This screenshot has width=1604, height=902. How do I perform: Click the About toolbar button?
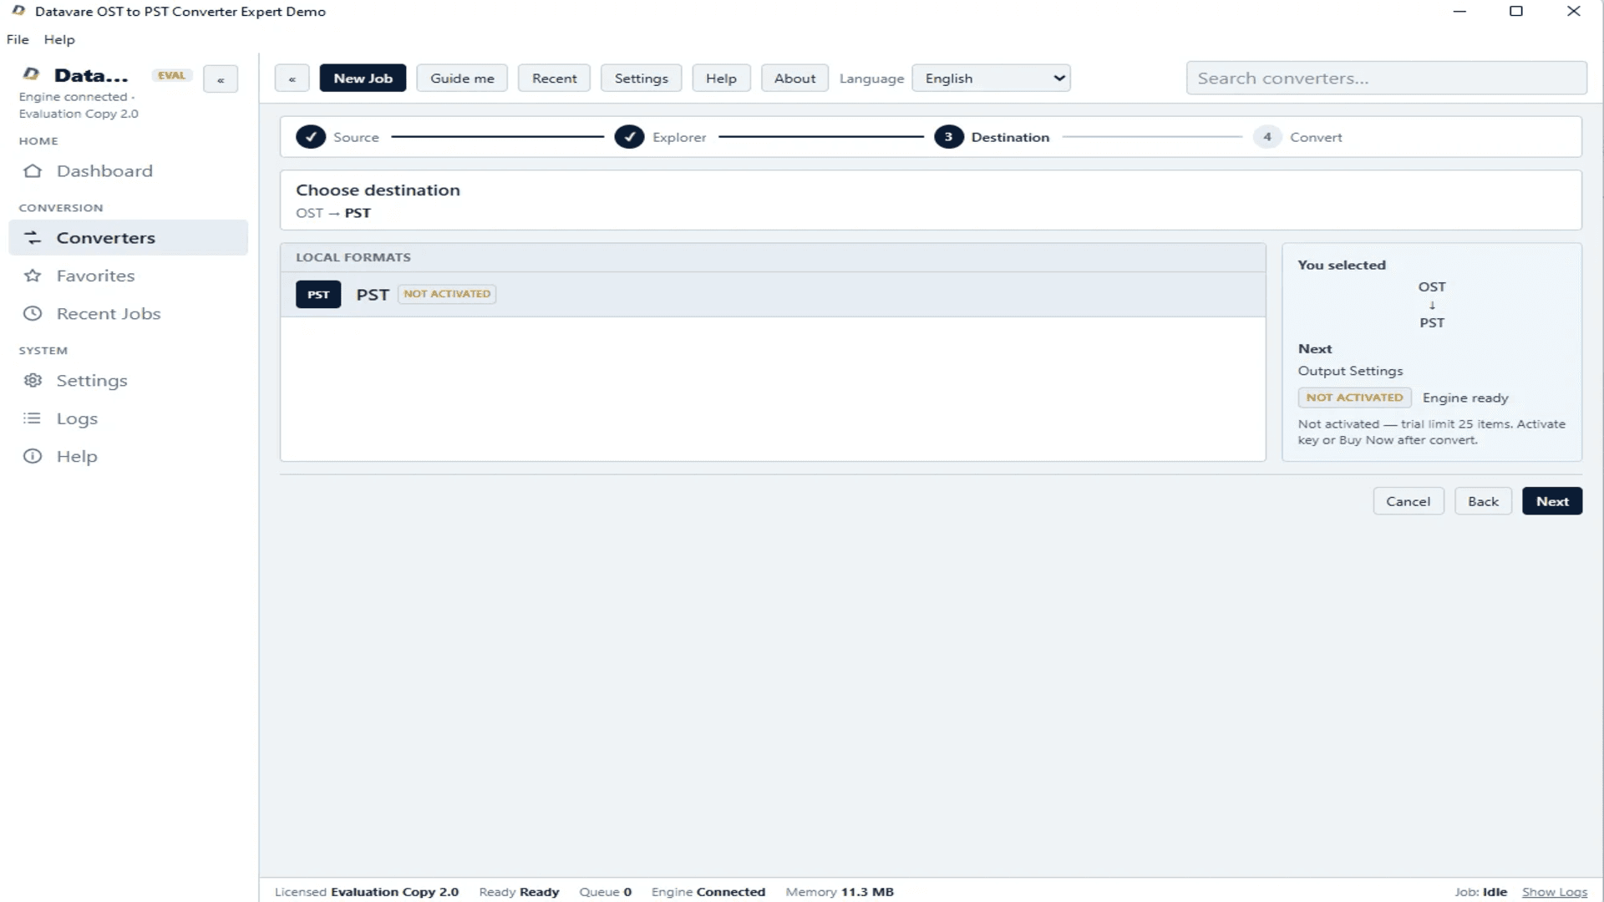coord(794,79)
